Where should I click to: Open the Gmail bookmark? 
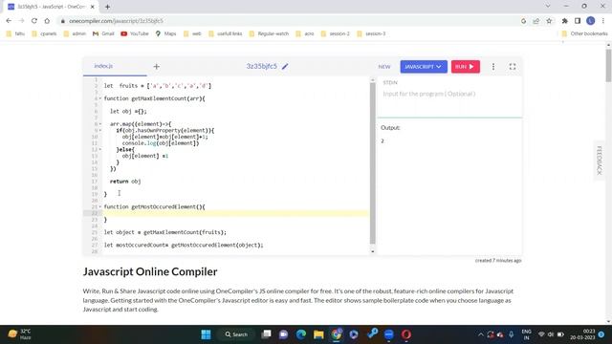pyautogui.click(x=103, y=34)
